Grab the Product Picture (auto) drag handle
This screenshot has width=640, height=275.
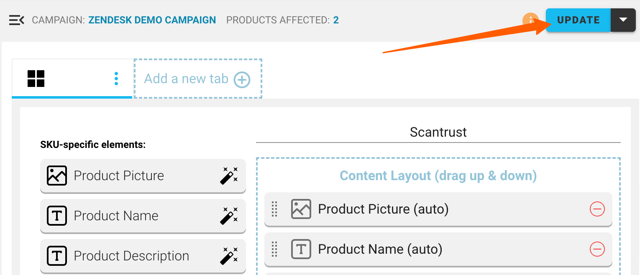pos(275,209)
